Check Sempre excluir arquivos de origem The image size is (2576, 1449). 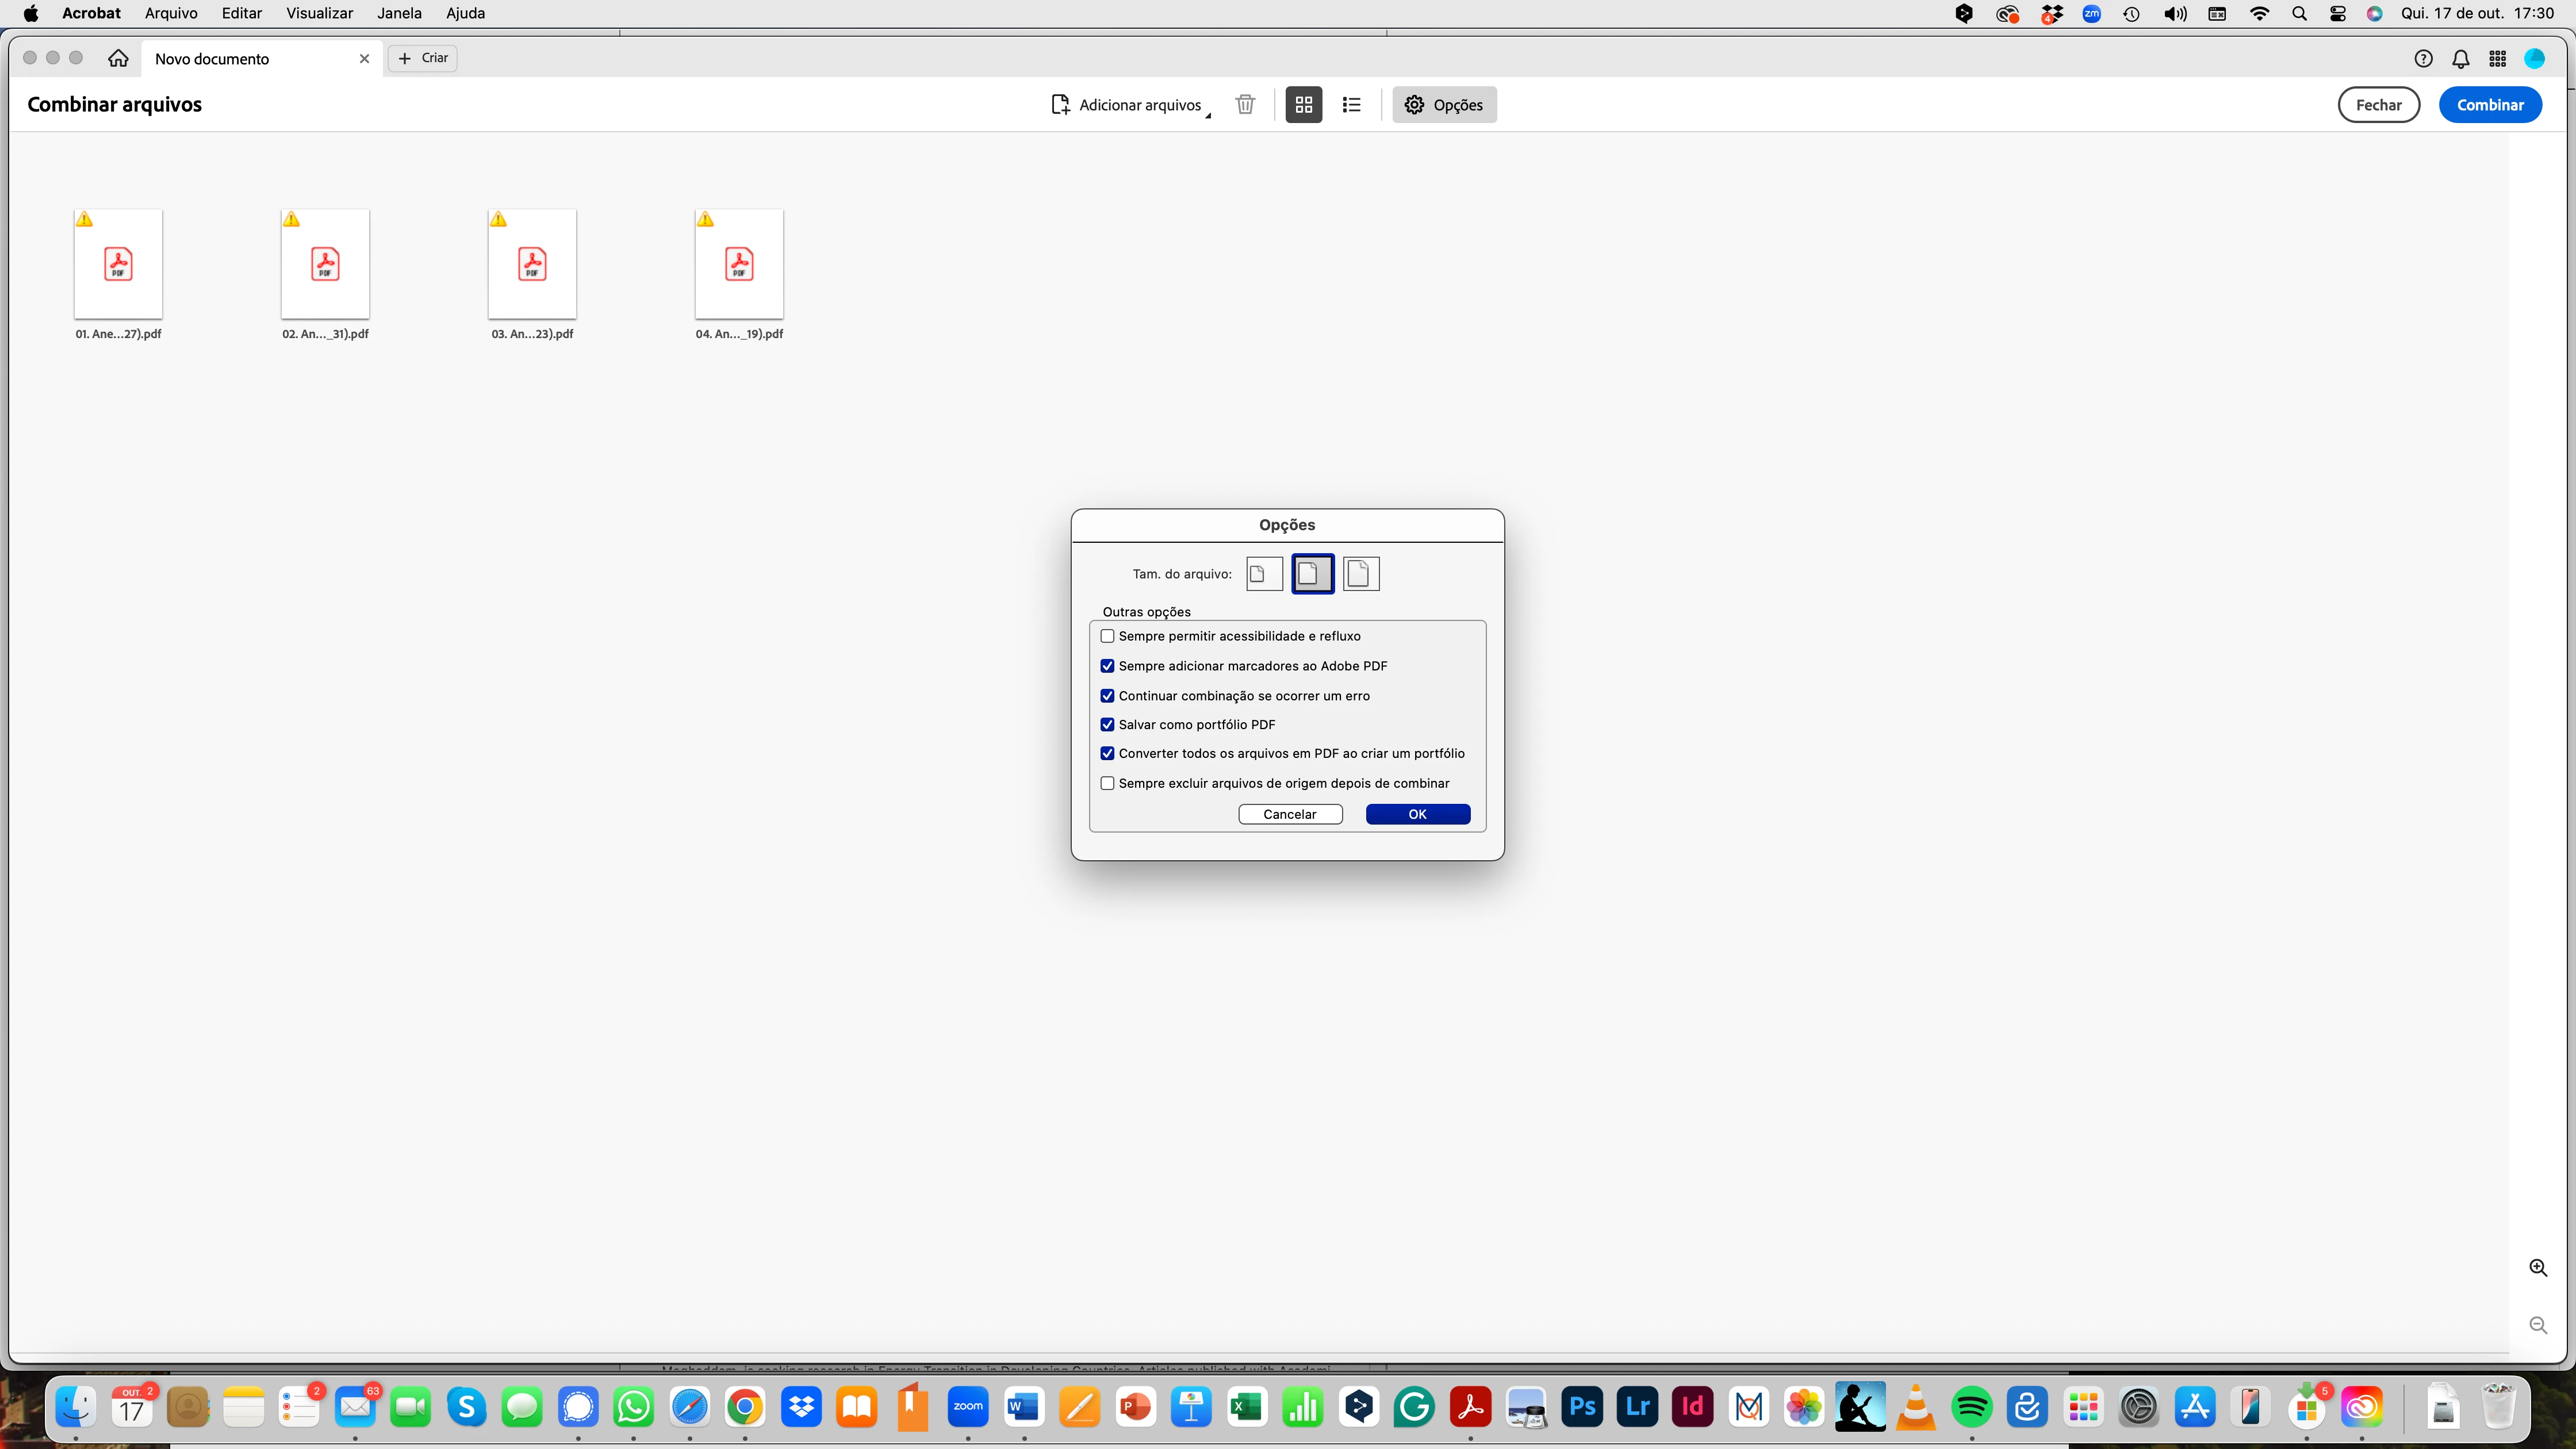tap(1107, 783)
